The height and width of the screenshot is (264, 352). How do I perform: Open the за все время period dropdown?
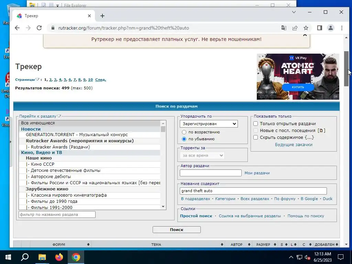pyautogui.click(x=202, y=155)
